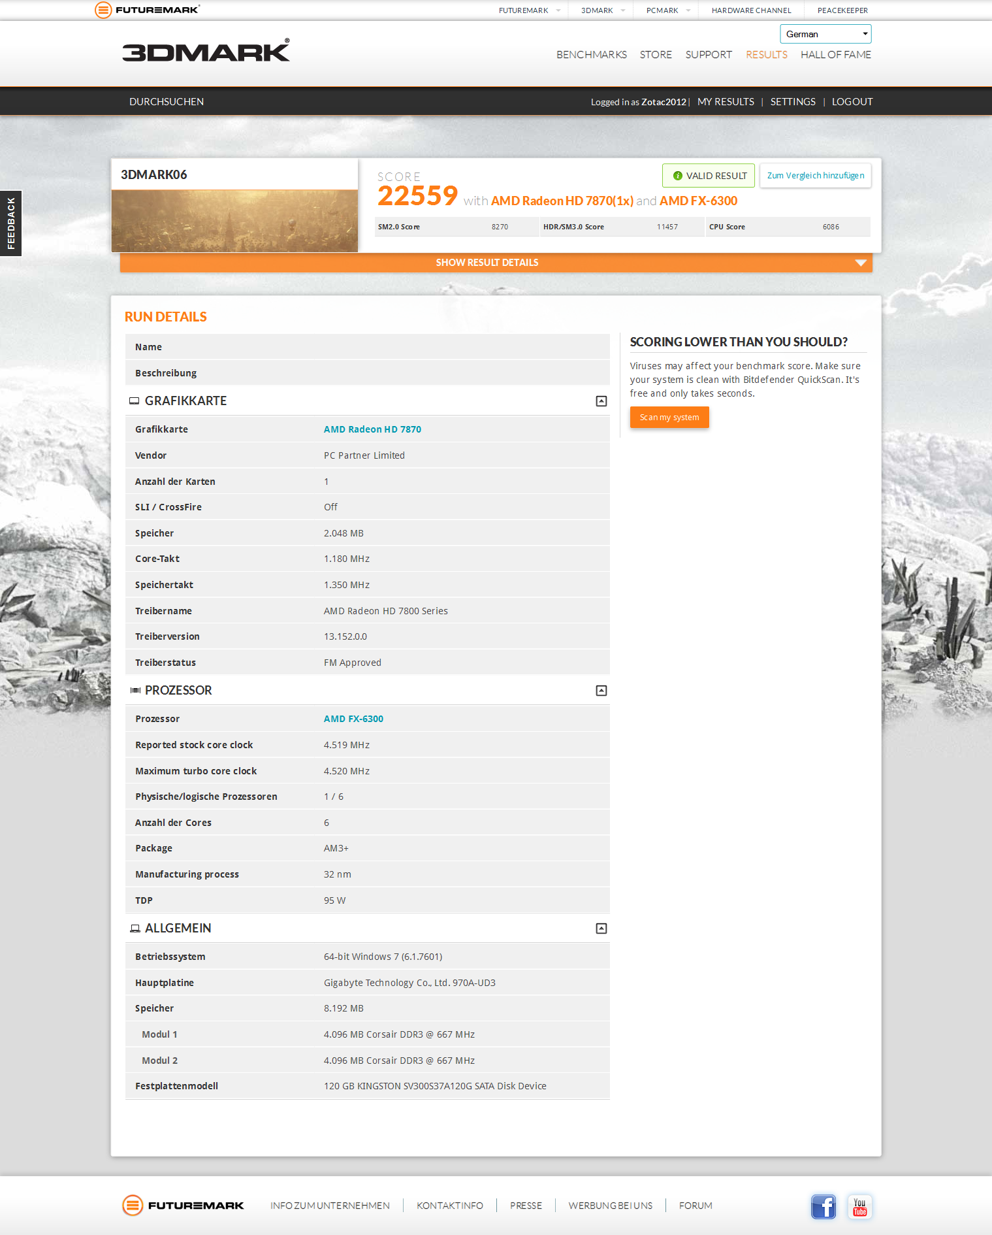Click Modul 2 Corsair DDR3 value
Image resolution: width=992 pixels, height=1235 pixels.
point(399,1061)
